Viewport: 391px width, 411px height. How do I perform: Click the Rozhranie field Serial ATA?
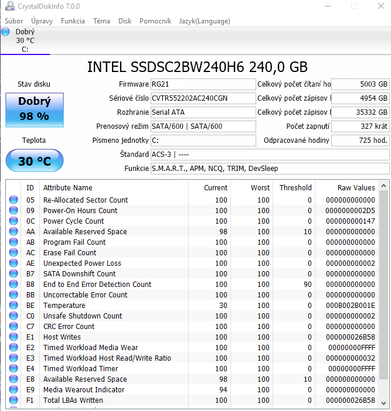[203, 112]
